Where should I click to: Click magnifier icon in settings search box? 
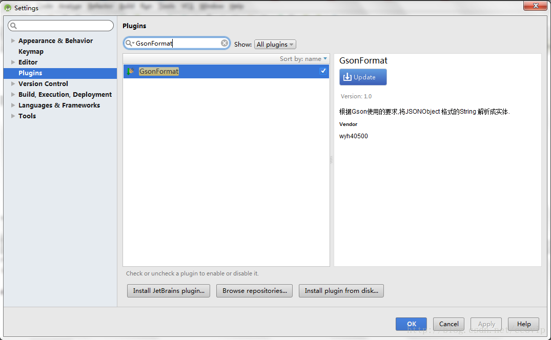[14, 26]
